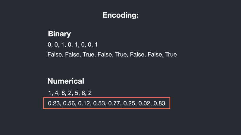Screen dimensions: 241x135
Task: Click the value 0.25
Action: point(129,103)
